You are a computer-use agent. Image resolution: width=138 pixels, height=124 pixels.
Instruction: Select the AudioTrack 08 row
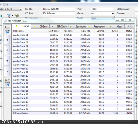coord(73,61)
